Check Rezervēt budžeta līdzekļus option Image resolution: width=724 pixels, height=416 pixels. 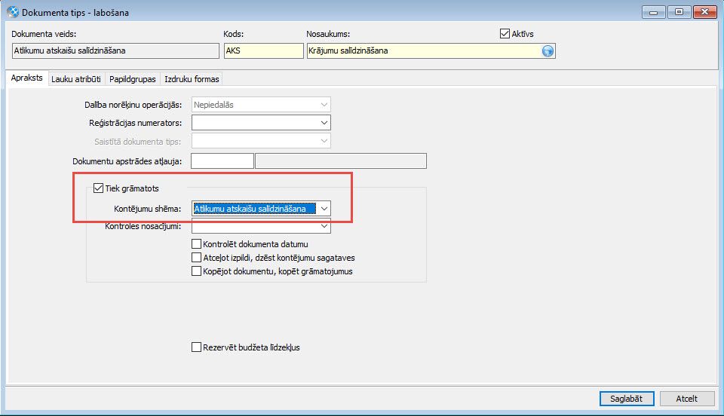click(x=196, y=347)
